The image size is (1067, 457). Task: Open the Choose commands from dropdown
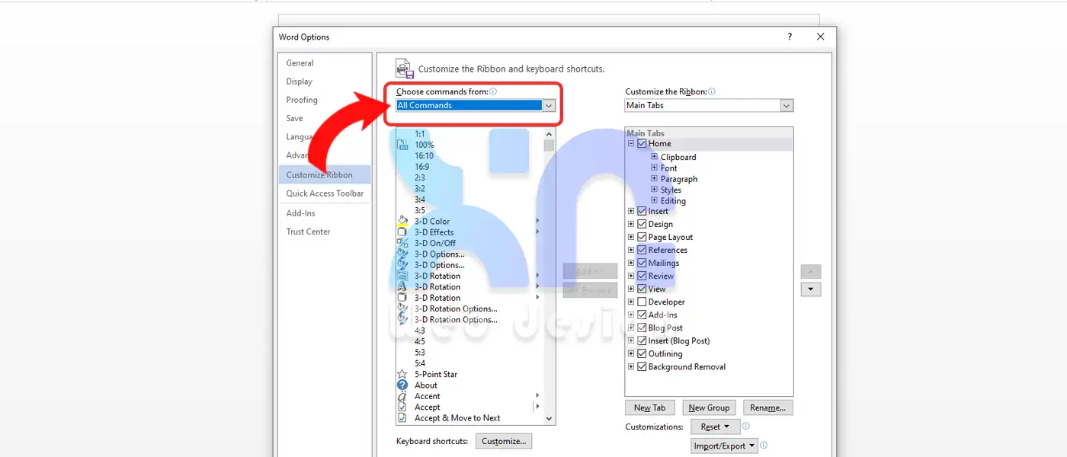point(550,106)
